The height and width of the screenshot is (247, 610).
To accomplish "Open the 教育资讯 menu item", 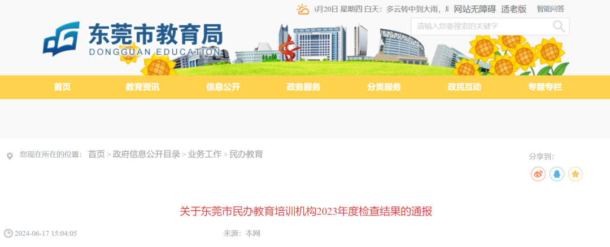I will pyautogui.click(x=142, y=87).
